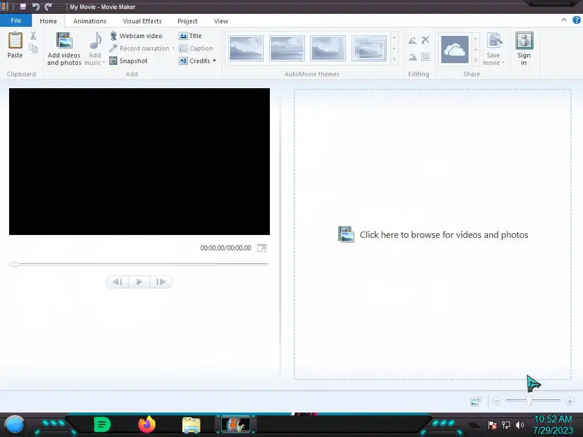
Task: Click the Rotate right icon
Action: pos(413,57)
